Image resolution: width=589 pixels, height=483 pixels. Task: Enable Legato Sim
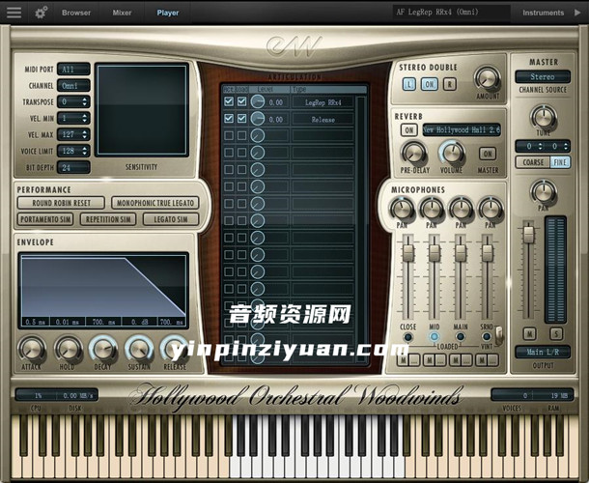tap(171, 219)
